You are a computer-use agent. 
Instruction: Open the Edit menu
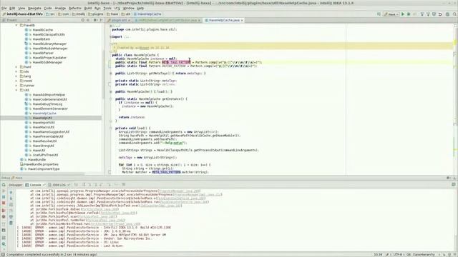pyautogui.click(x=12, y=8)
